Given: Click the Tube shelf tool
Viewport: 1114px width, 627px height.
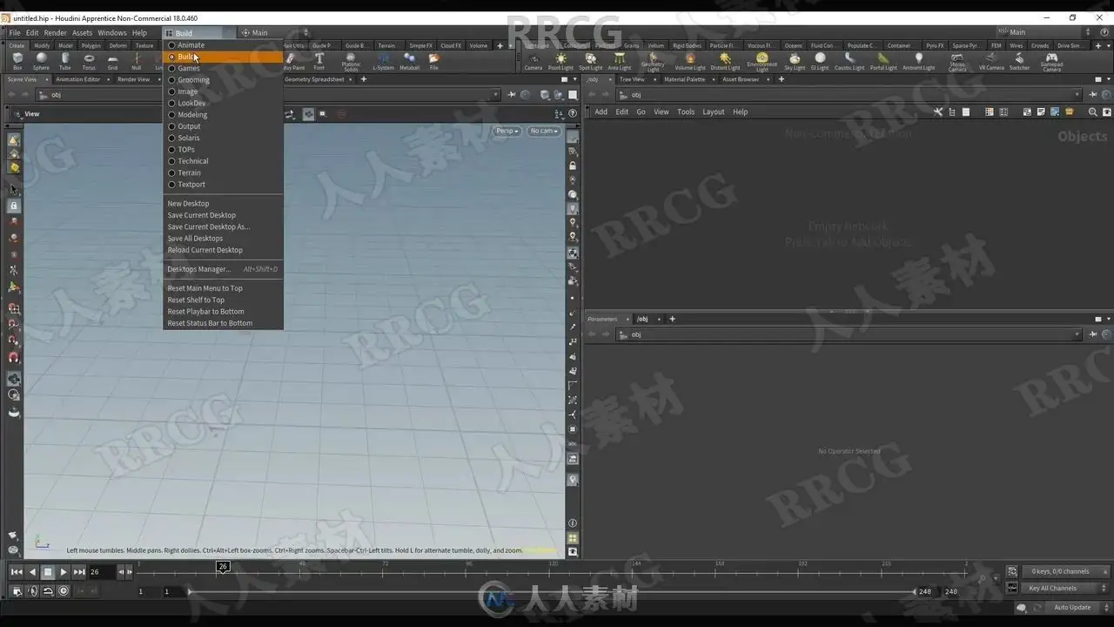Looking at the screenshot, I should [x=64, y=61].
